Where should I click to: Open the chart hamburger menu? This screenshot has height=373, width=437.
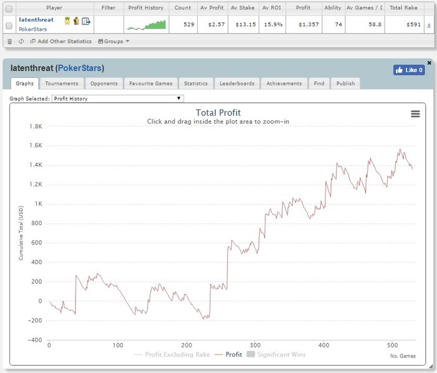[x=415, y=114]
